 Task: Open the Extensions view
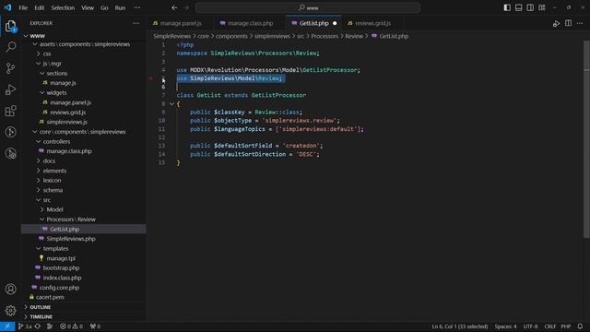point(10,111)
